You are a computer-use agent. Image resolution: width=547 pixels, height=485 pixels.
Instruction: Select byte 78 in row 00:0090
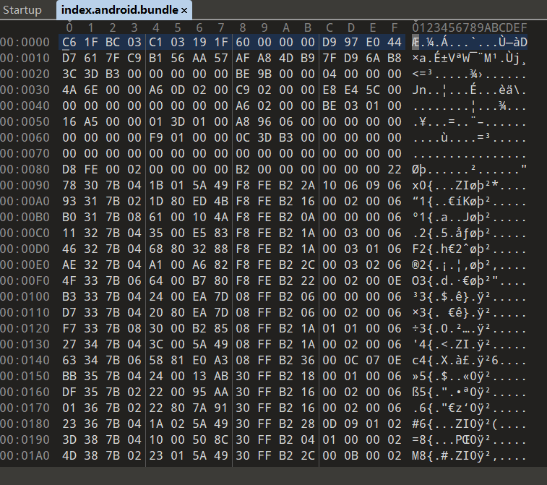69,185
